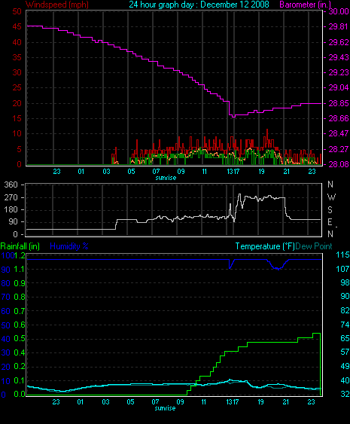
Task: Click the barometer value 29.23
Action: pyautogui.click(x=339, y=72)
